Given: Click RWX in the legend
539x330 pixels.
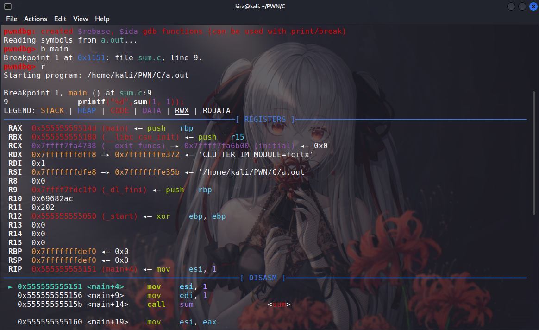Looking at the screenshot, I should (x=182, y=110).
